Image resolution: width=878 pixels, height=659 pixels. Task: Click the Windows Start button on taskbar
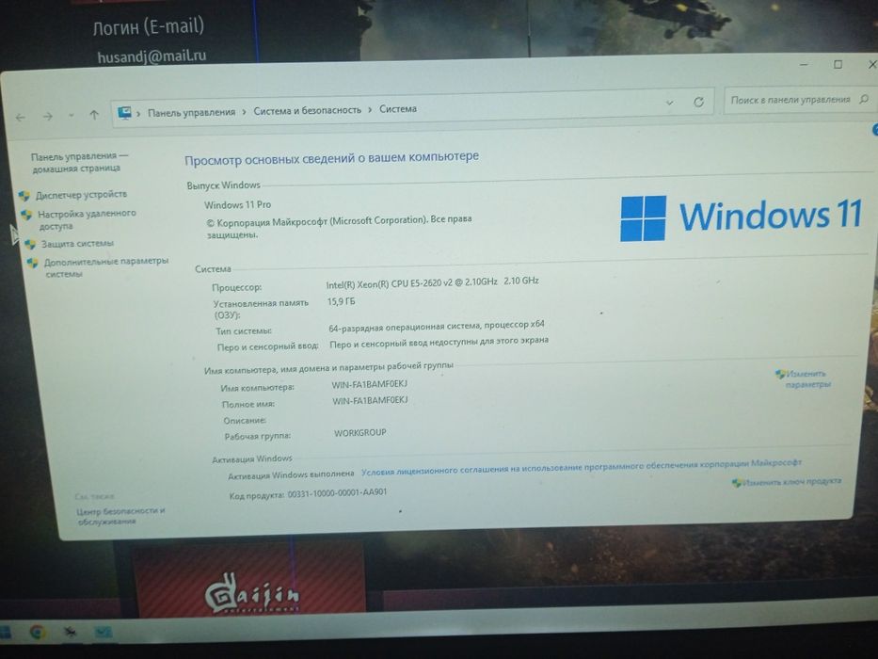pyautogui.click(x=5, y=633)
